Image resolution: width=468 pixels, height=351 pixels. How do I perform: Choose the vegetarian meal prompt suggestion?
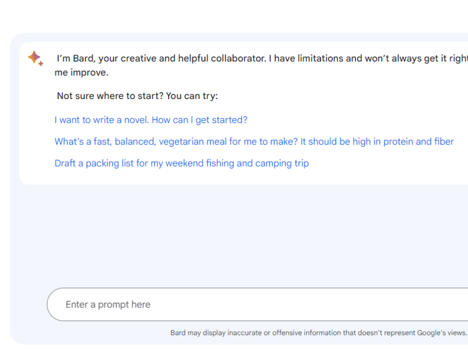pyautogui.click(x=254, y=142)
